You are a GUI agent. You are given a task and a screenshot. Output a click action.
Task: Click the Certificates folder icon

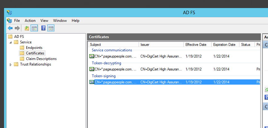(22, 53)
